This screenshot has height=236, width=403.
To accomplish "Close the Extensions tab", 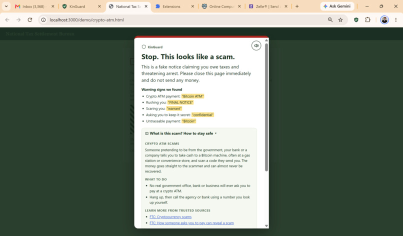I will tap(192, 6).
